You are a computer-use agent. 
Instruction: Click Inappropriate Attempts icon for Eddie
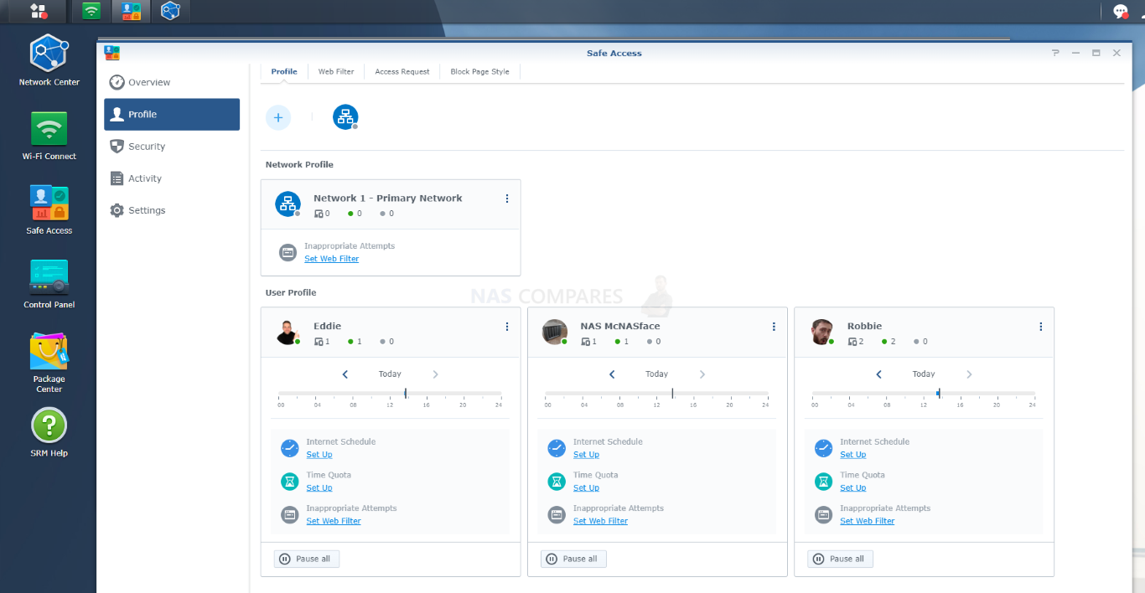click(290, 515)
